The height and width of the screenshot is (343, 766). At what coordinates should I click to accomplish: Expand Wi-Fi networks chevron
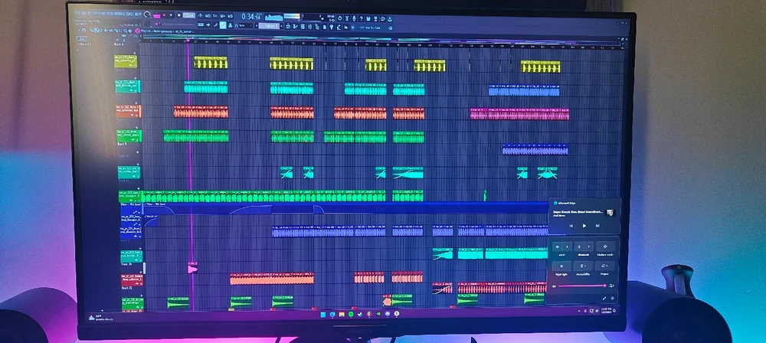567,247
